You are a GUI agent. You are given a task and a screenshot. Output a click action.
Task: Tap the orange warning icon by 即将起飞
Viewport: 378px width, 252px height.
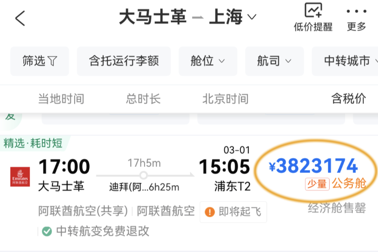coord(210,212)
